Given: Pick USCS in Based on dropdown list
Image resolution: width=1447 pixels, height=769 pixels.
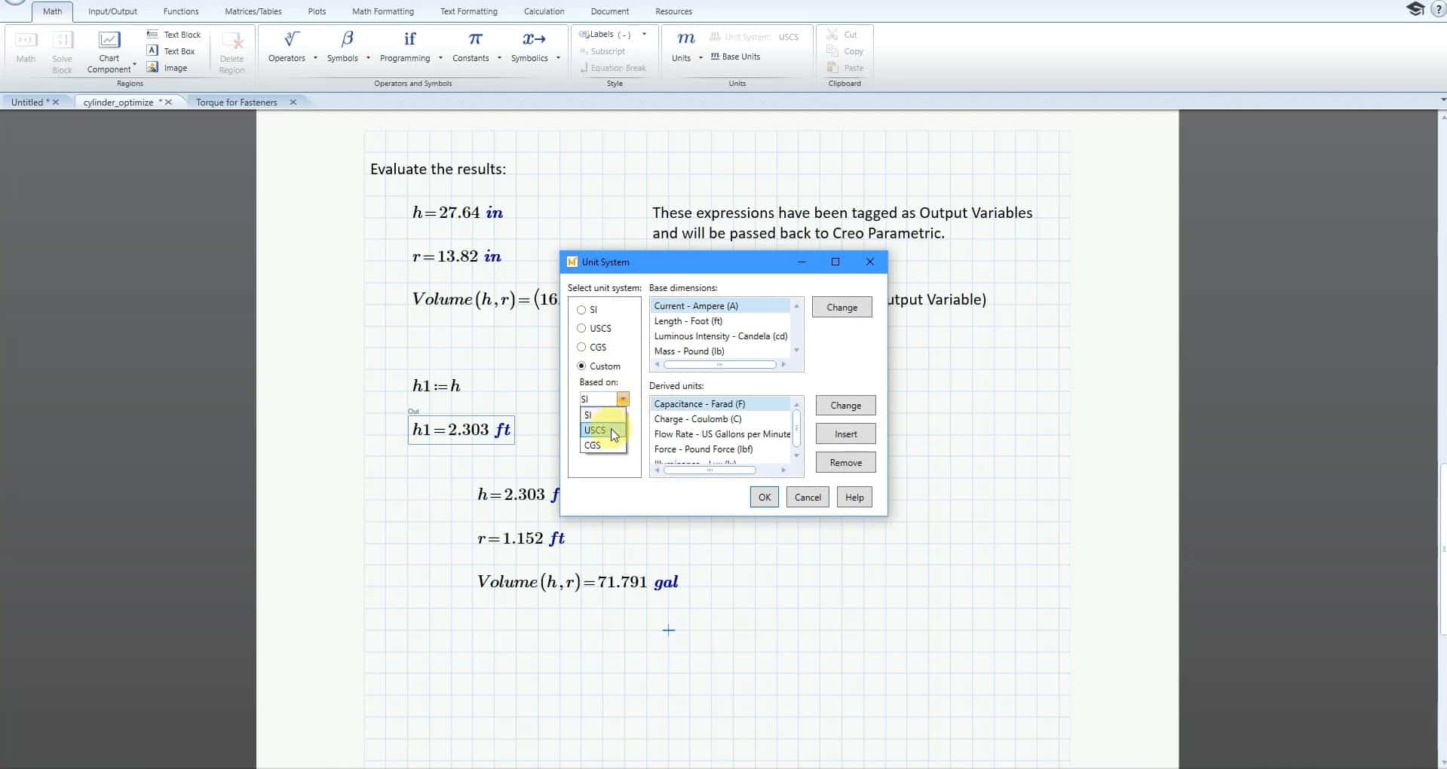Looking at the screenshot, I should [x=595, y=430].
